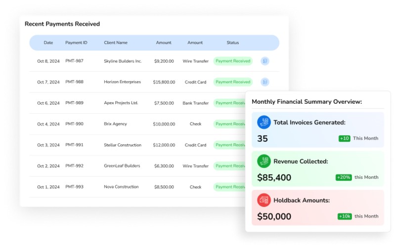Screen dimensions: 396x247
Task: Click the $15,800.00 amount cell
Action: pyautogui.click(x=164, y=82)
